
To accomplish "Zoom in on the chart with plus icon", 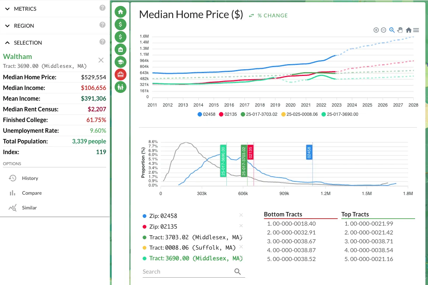I will [376, 30].
